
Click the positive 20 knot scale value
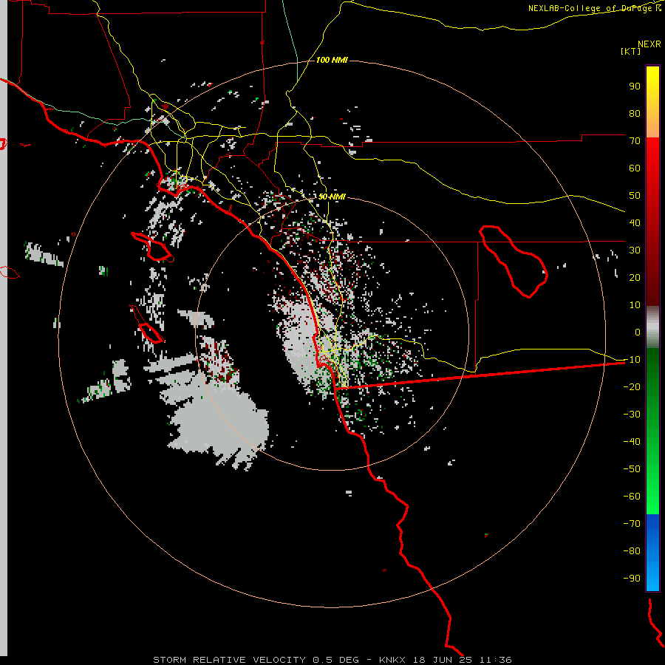[x=635, y=277]
